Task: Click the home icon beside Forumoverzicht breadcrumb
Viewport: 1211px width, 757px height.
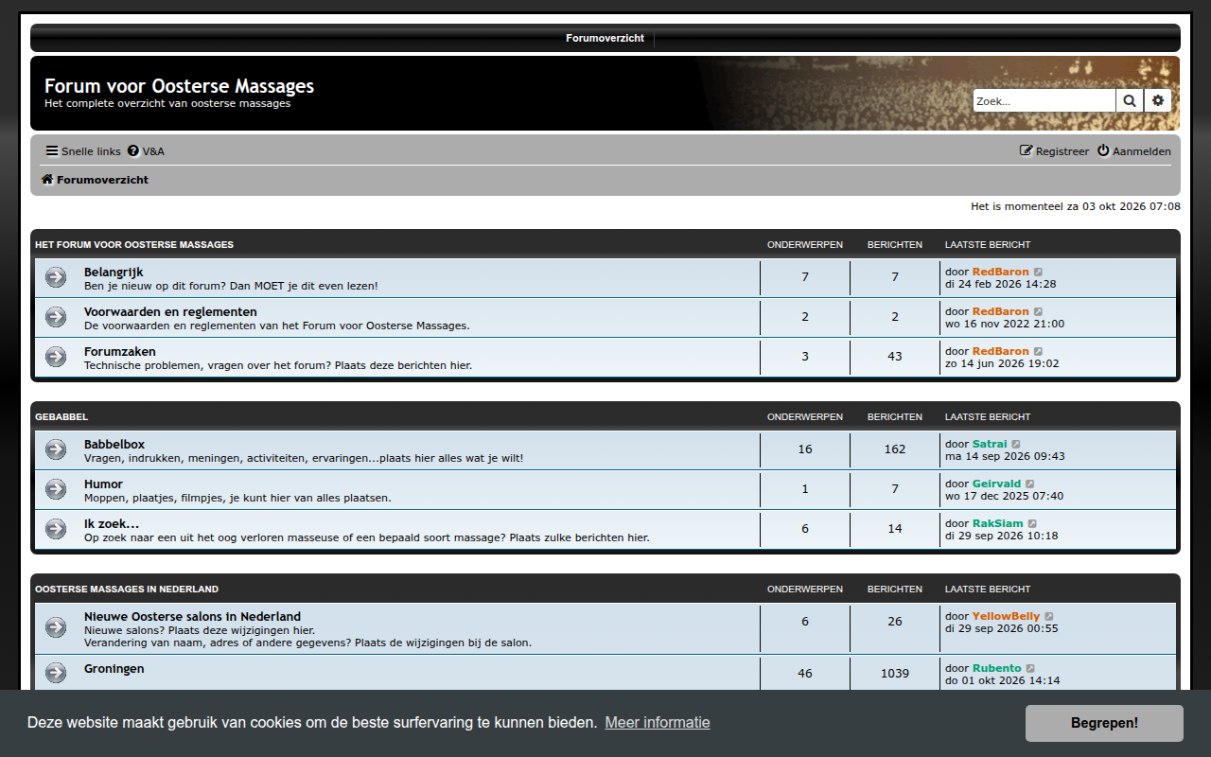Action: [x=46, y=180]
